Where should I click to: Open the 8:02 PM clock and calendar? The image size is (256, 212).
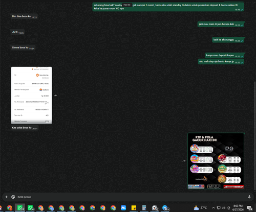(x=238, y=208)
